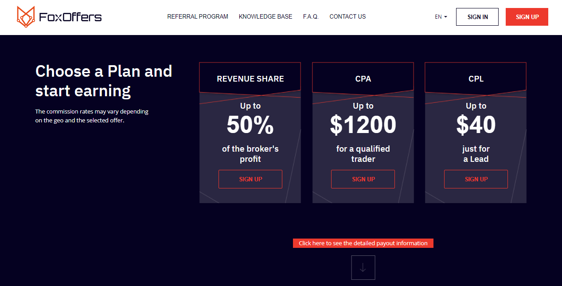Sign up for the Revenue Share plan
This screenshot has height=286, width=562.
(x=250, y=179)
